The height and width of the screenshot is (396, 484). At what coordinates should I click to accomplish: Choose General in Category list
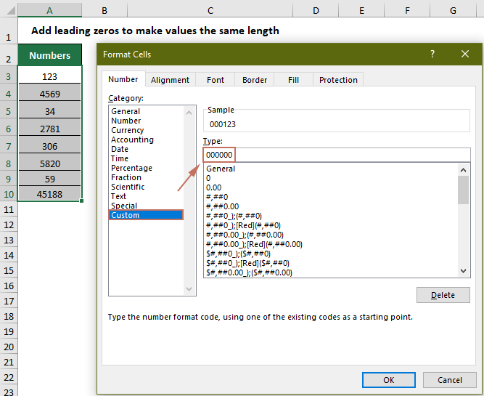126,111
